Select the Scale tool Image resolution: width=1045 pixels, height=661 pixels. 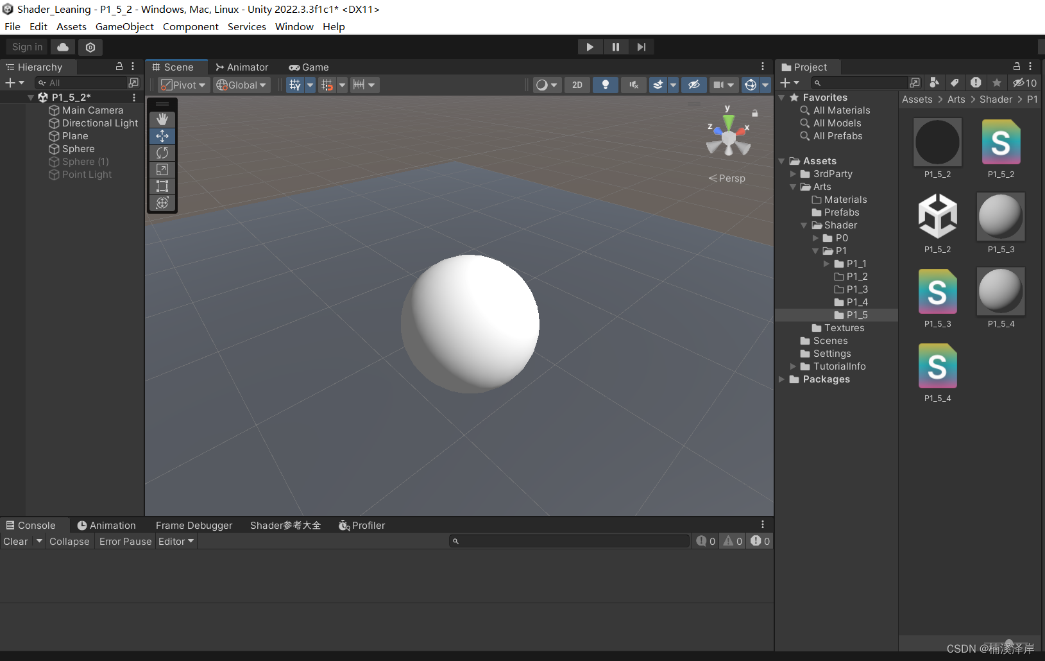tap(162, 169)
